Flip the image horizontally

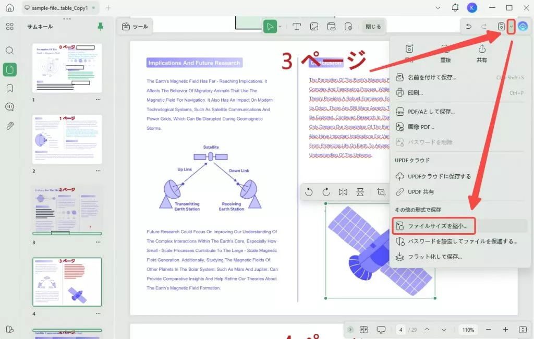click(343, 192)
